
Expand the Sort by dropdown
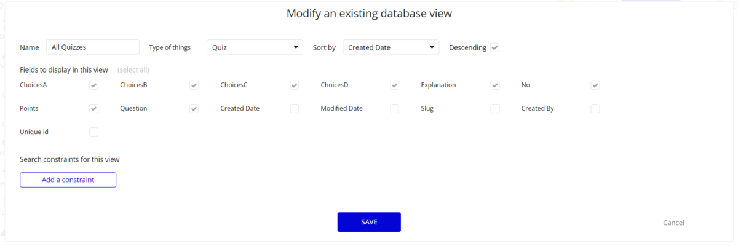391,47
